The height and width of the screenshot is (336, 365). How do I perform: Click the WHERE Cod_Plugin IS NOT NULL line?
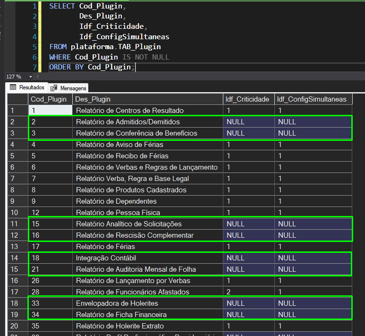(109, 57)
